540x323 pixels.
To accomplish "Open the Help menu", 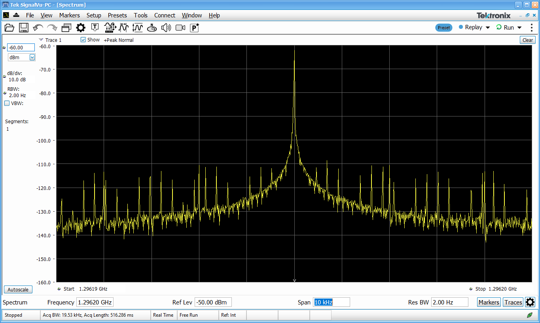I will pyautogui.click(x=214, y=15).
